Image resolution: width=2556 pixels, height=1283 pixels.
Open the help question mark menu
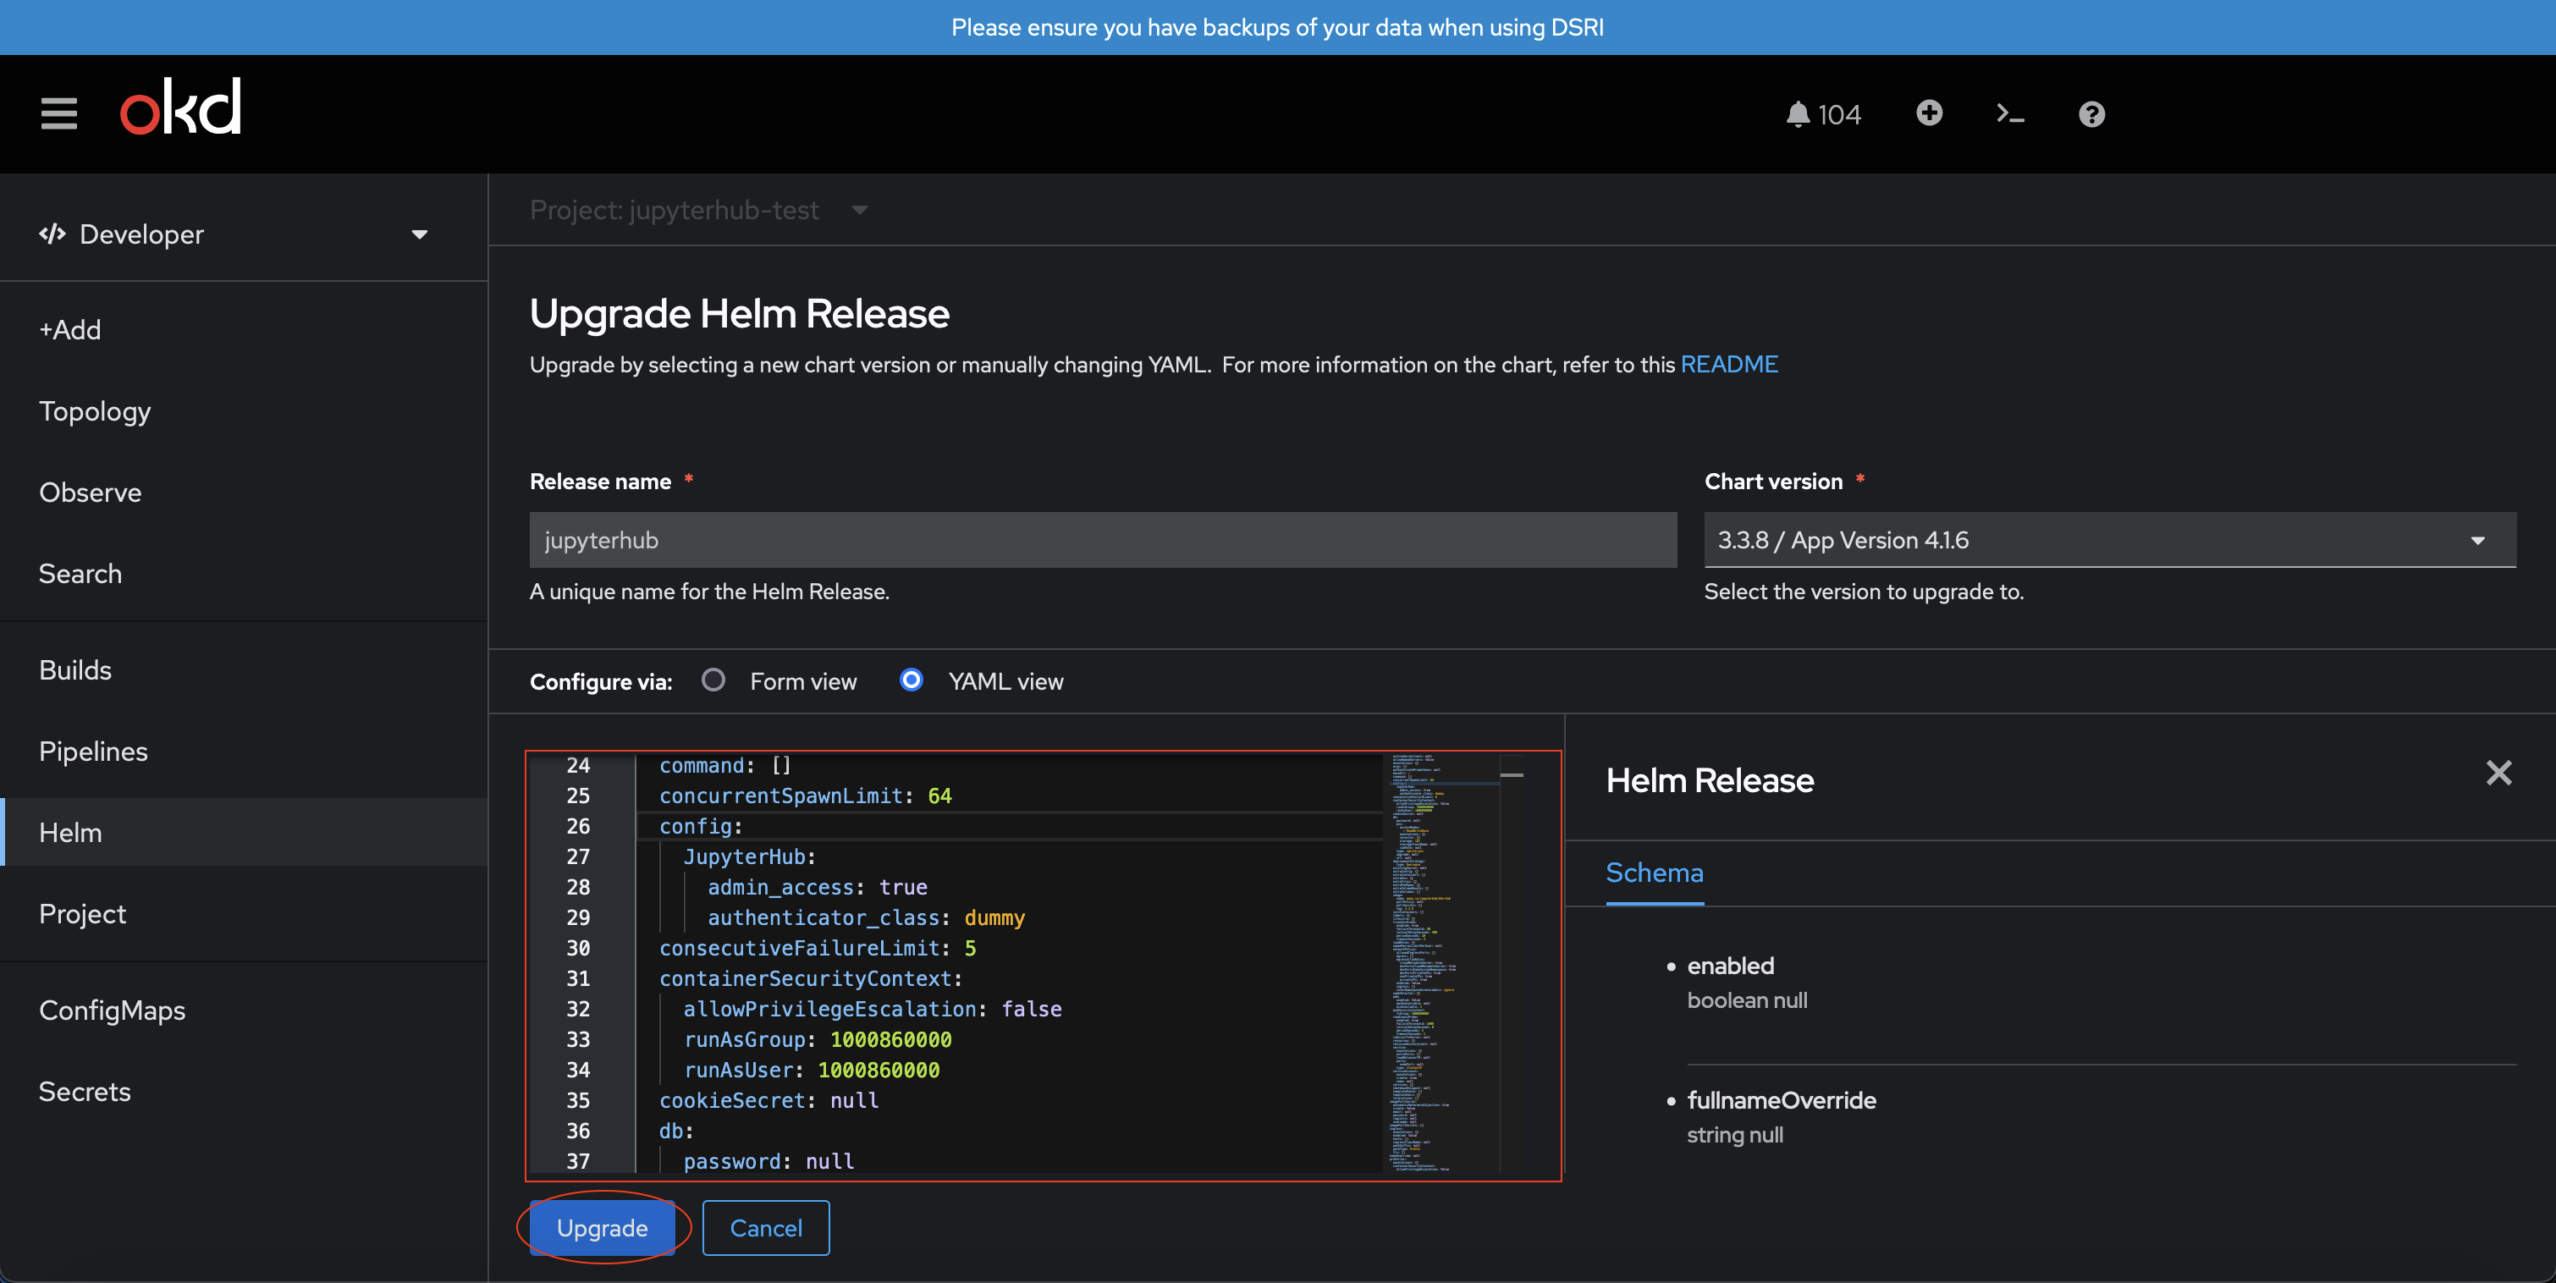click(2091, 114)
